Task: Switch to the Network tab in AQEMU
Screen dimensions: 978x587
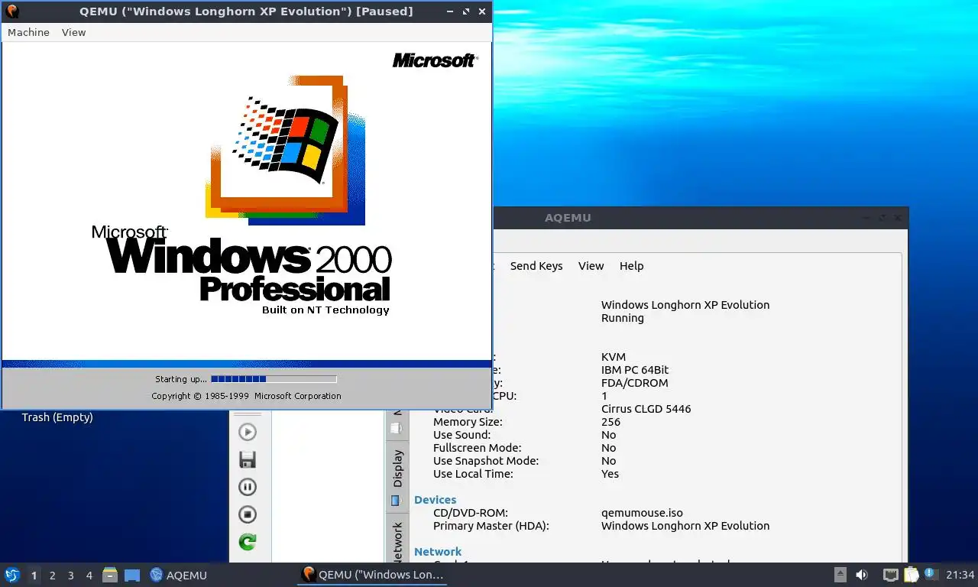Action: coord(397,540)
